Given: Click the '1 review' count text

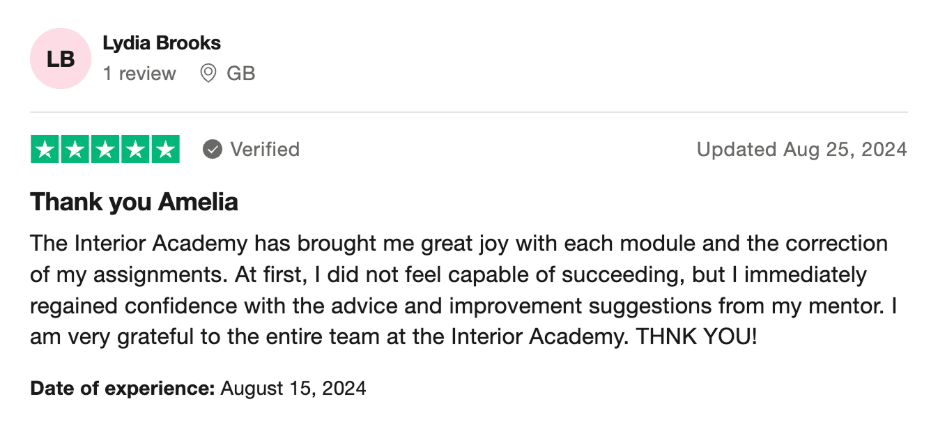Looking at the screenshot, I should coord(139,74).
